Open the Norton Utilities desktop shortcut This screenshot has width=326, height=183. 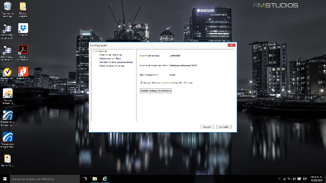[8, 94]
